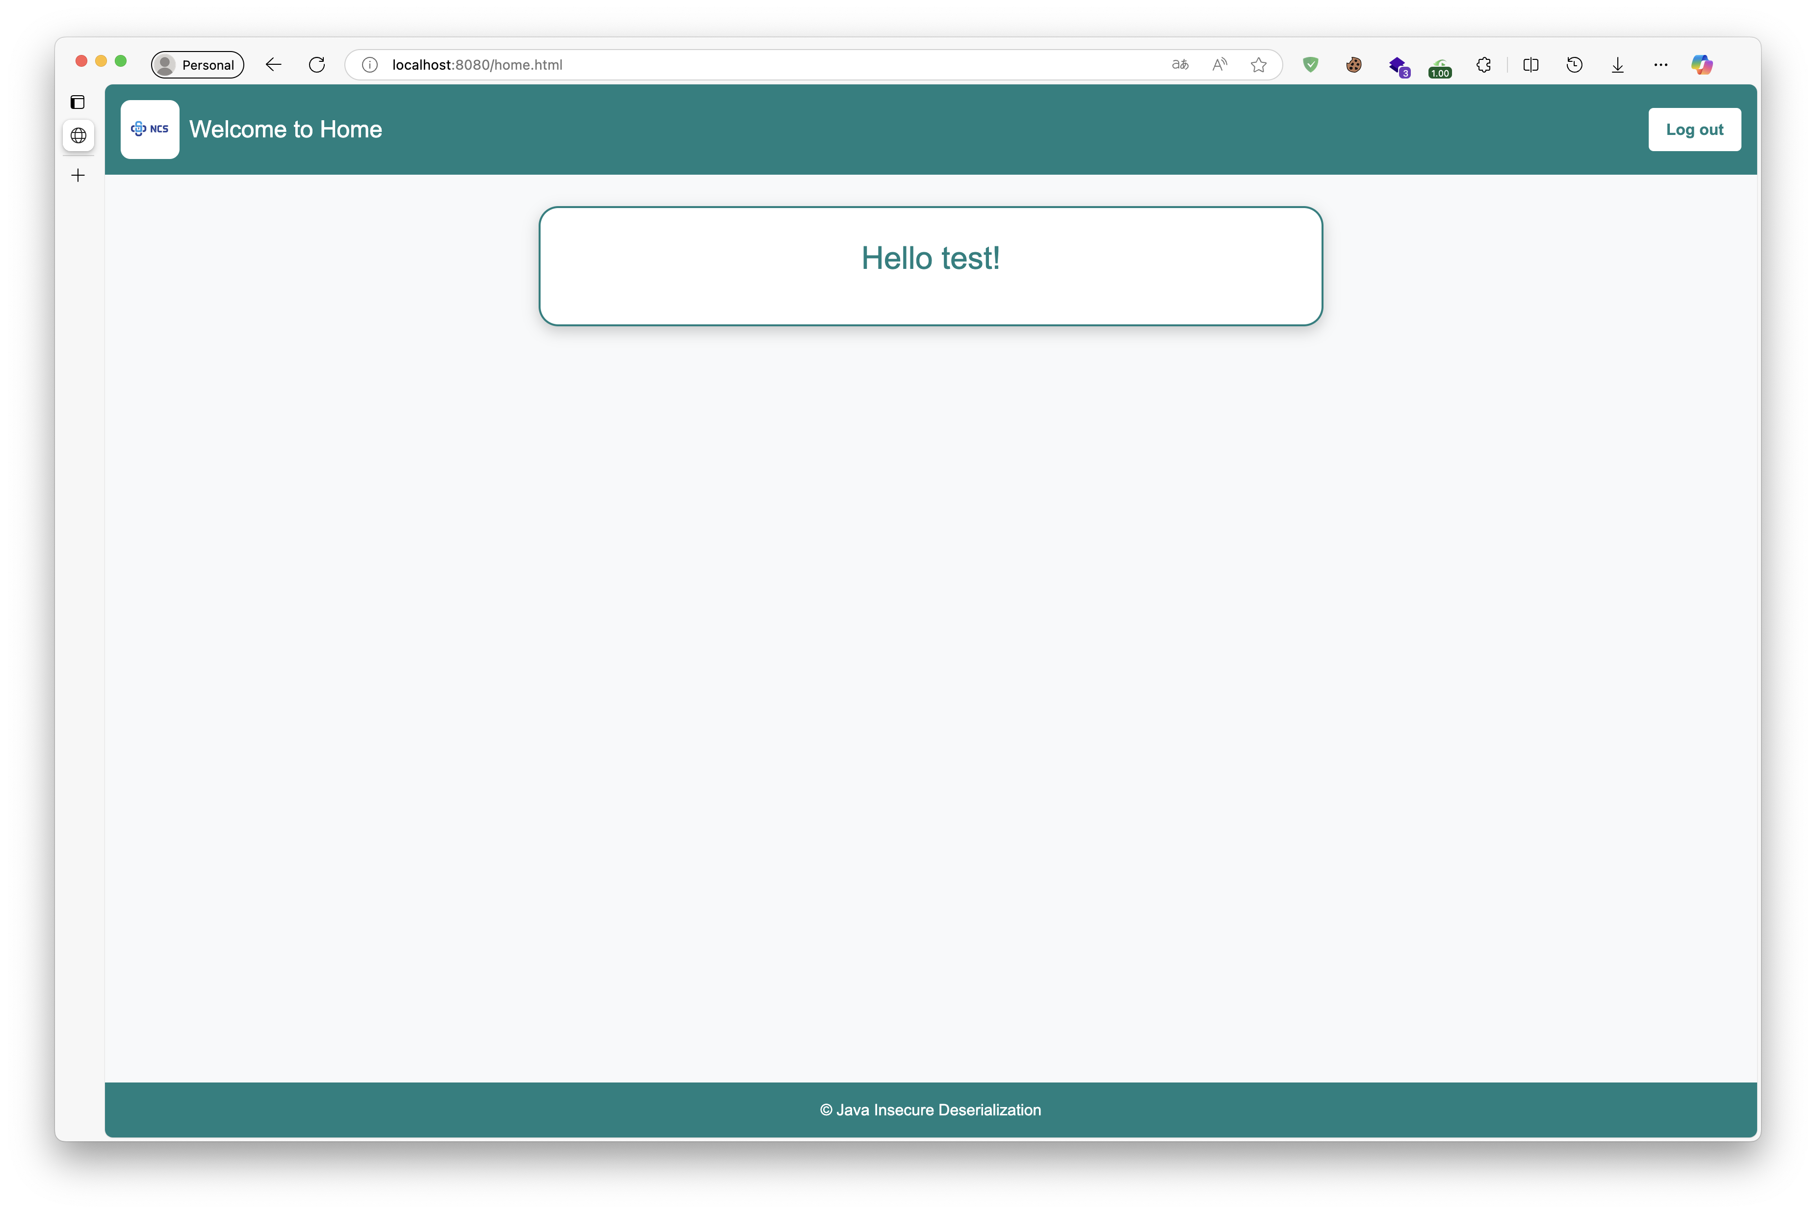
Task: Click the cookie manager extension icon
Action: point(1353,65)
